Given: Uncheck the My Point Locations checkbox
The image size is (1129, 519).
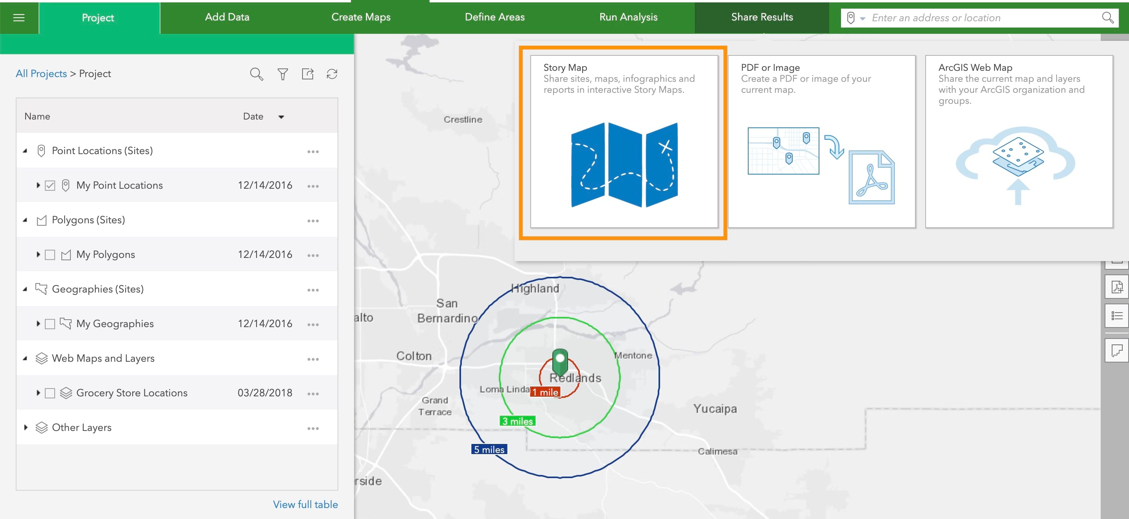Looking at the screenshot, I should (50, 186).
